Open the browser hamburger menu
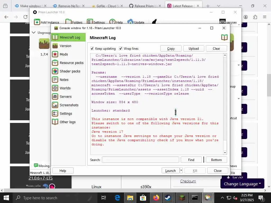The width and height of the screenshot is (271, 203). pos(265,17)
